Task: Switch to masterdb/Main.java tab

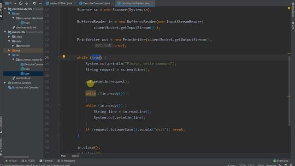Action: (60, 3)
